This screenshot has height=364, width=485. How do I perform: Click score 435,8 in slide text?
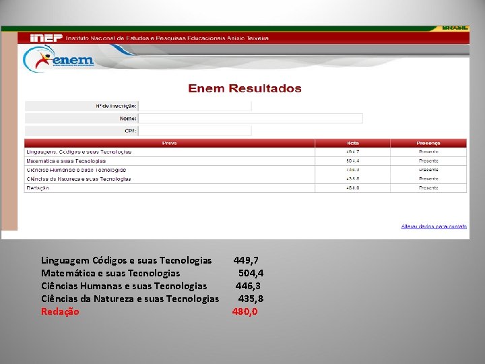(x=251, y=299)
